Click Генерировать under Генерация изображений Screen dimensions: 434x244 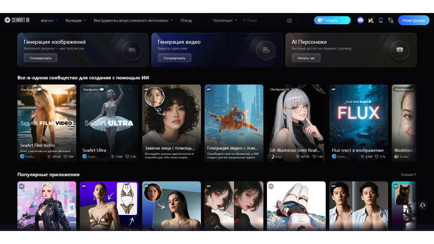(40, 58)
